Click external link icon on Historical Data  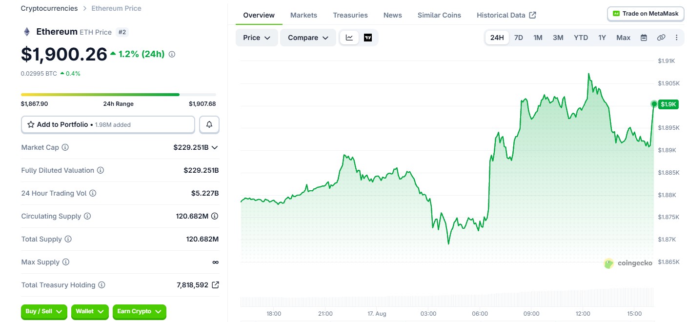532,15
